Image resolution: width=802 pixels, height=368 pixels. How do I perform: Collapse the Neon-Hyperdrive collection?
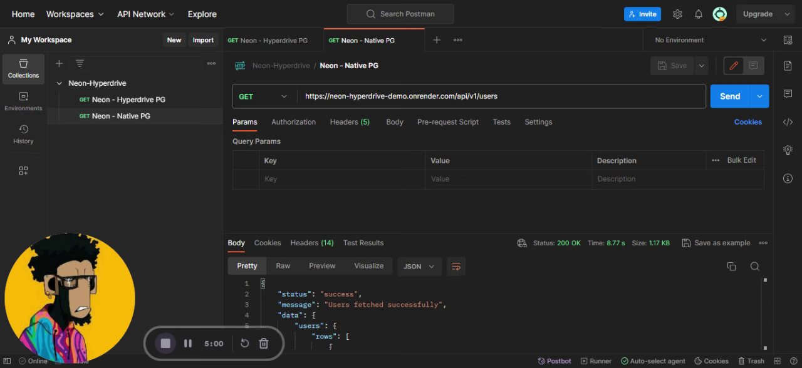(x=60, y=83)
